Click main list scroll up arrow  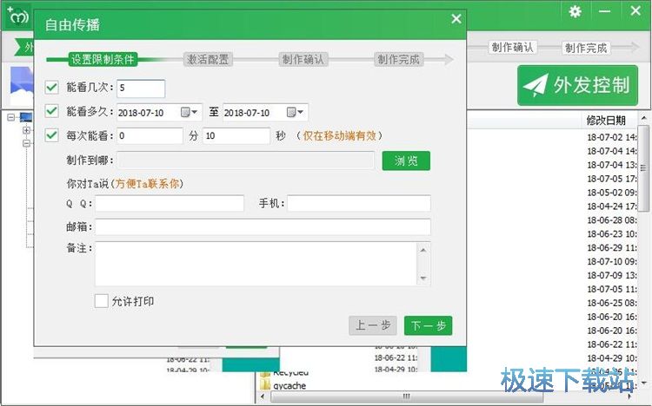point(643,117)
